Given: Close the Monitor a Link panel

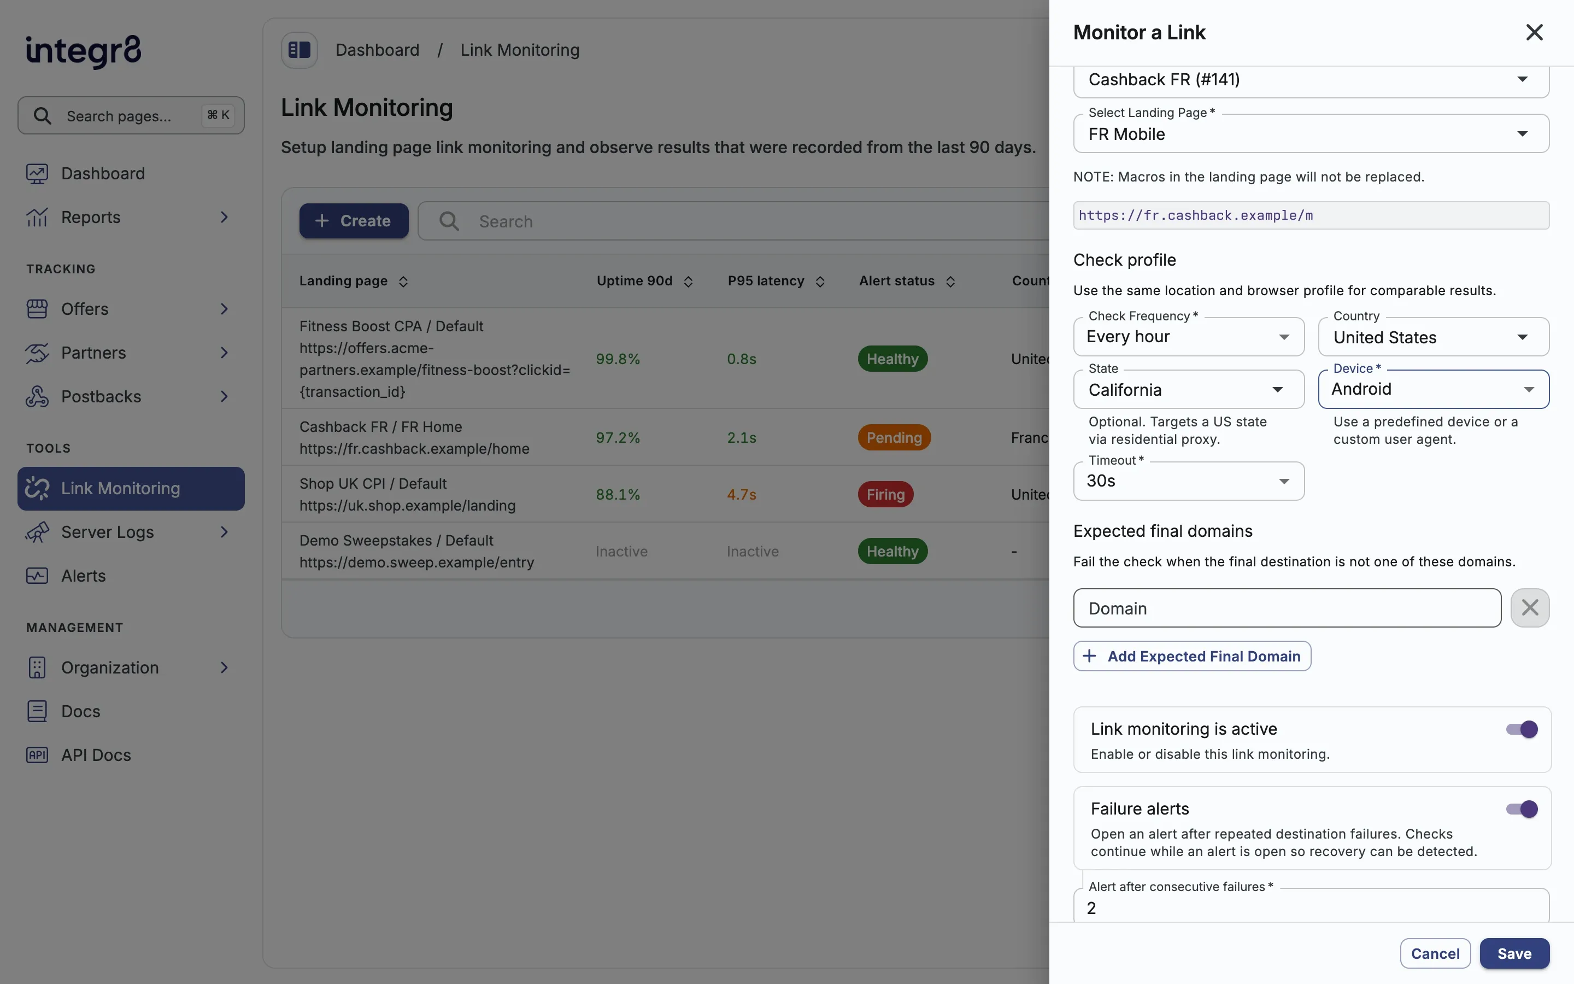Looking at the screenshot, I should coord(1534,33).
